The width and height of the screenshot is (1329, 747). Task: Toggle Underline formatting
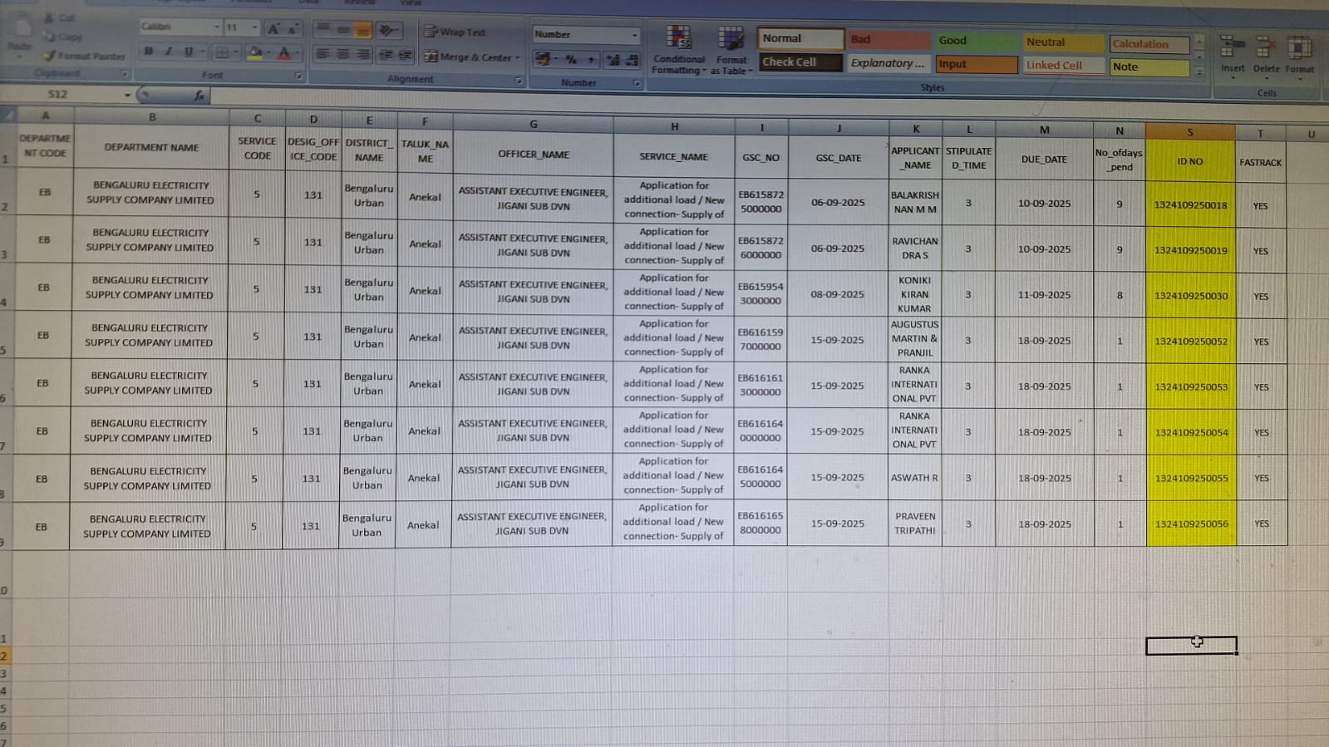tap(189, 52)
